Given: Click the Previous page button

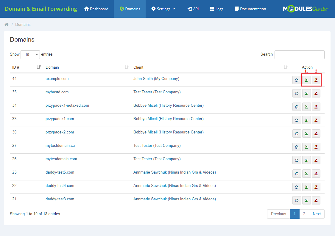Looking at the screenshot, I should 278,214.
